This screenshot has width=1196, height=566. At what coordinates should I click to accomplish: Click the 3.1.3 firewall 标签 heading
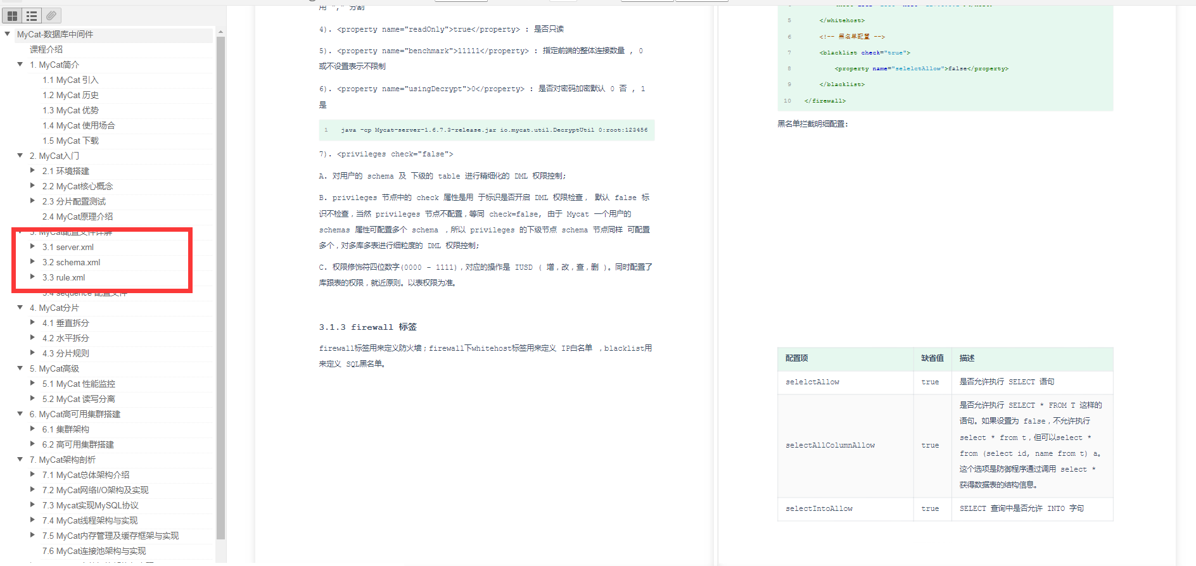367,327
